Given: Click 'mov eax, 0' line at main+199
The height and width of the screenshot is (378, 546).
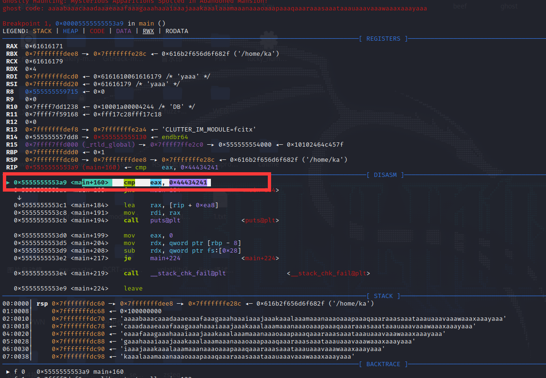Looking at the screenshot, I should coord(93,236).
